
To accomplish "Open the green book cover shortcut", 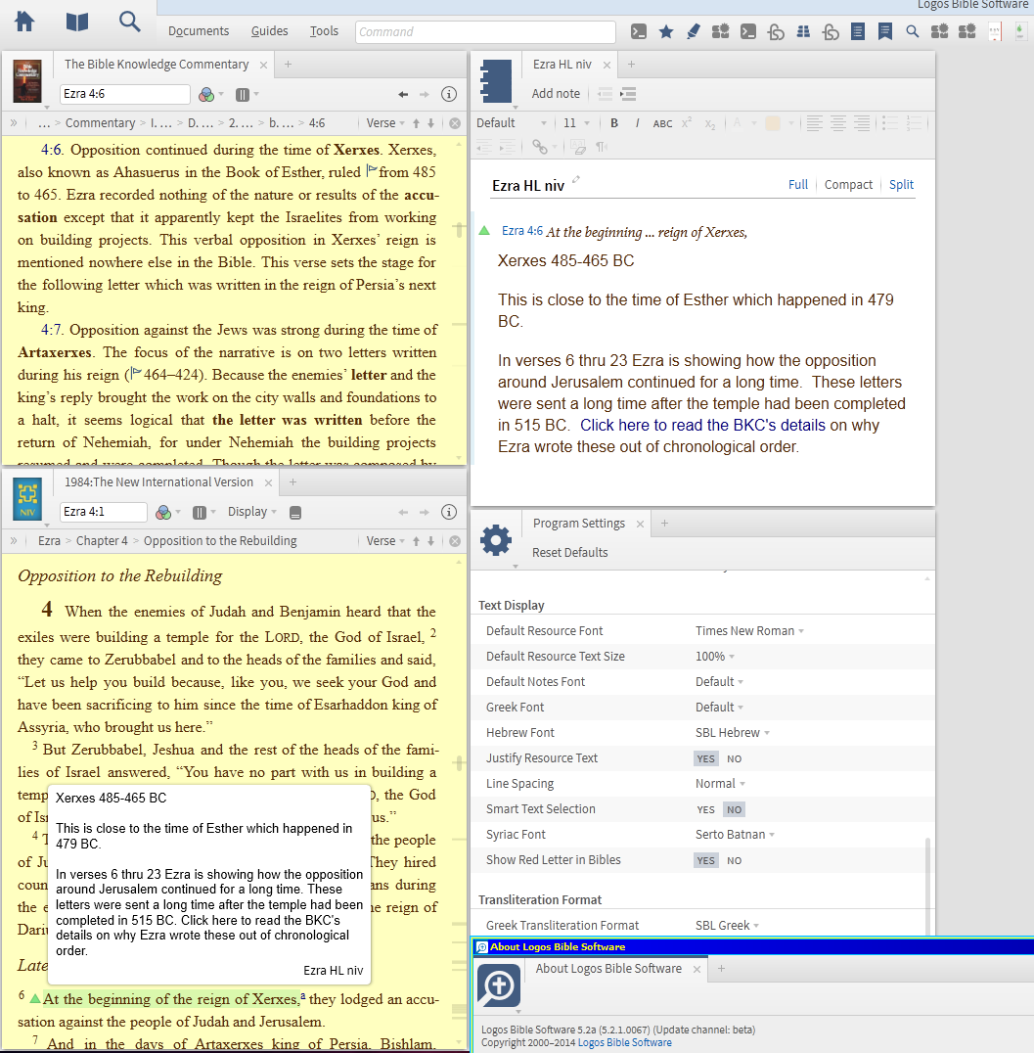I will coord(1020,31).
